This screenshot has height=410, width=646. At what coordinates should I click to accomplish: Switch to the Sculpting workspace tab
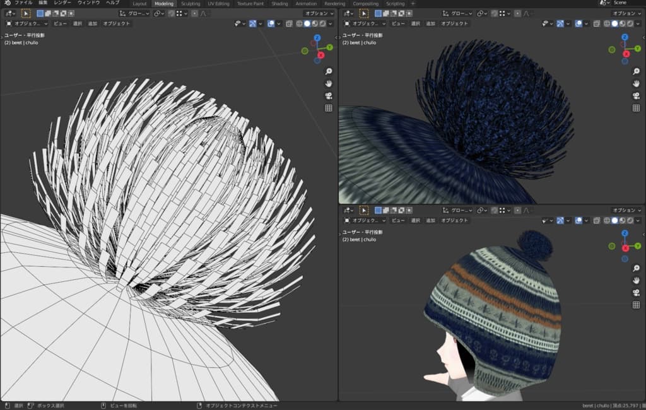tap(190, 3)
